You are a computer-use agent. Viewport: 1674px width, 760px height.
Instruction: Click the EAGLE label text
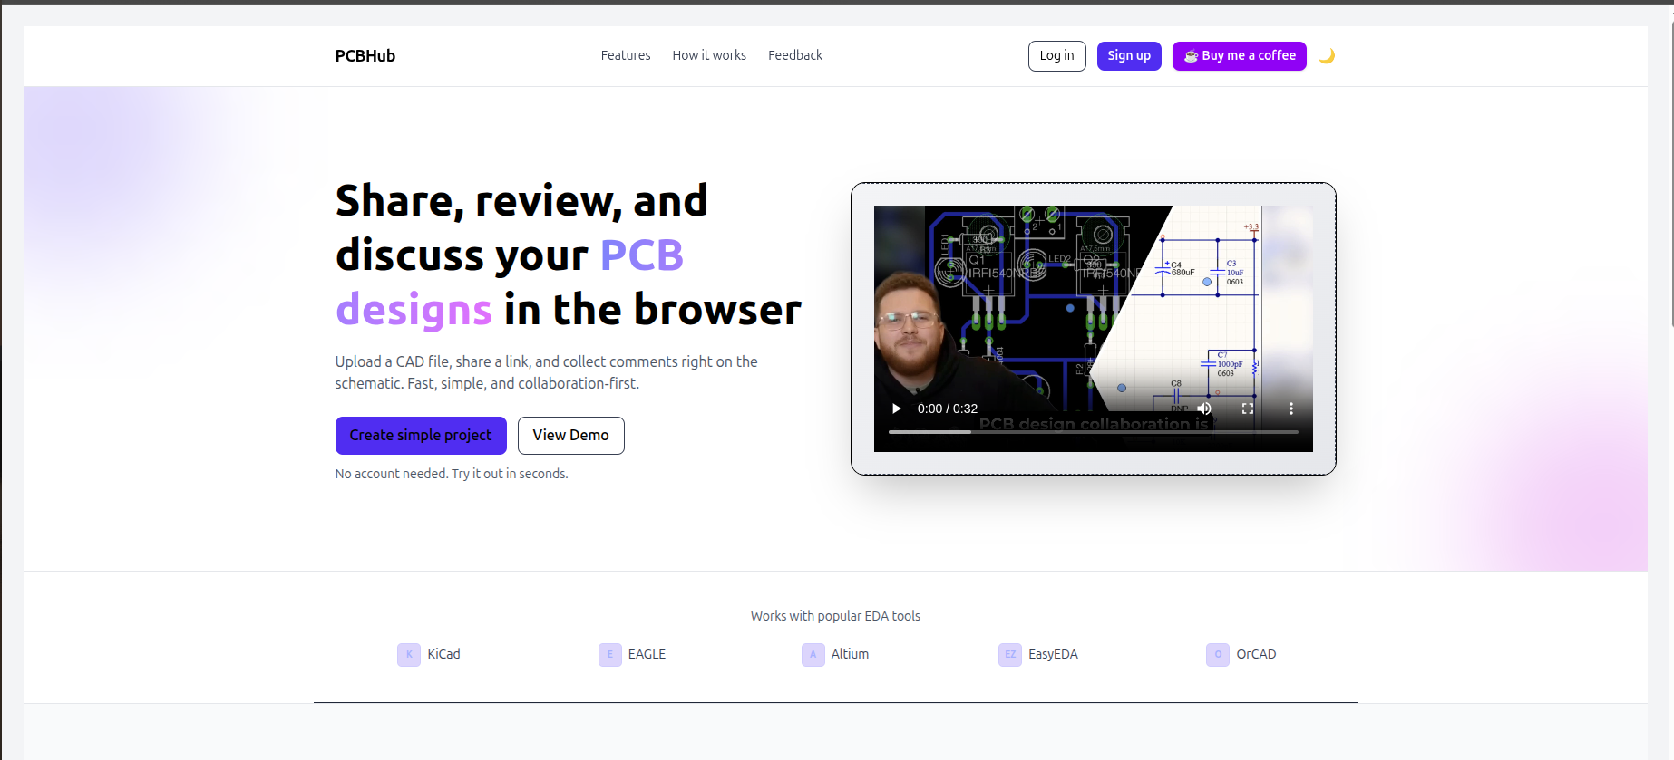(647, 654)
